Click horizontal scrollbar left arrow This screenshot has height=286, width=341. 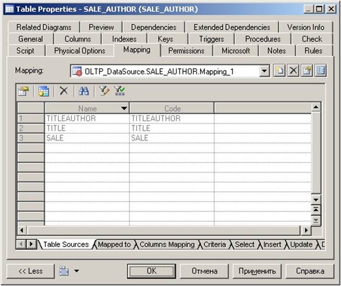pyautogui.click(x=22, y=230)
